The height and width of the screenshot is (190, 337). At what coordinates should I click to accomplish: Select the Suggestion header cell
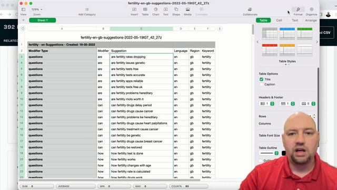[x=142, y=51]
